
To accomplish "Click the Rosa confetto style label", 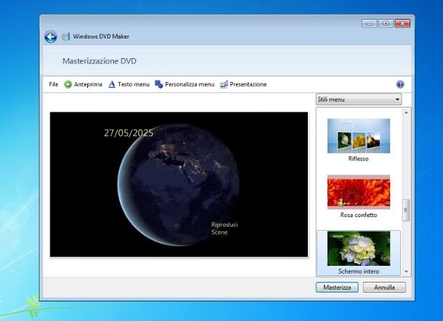I will pyautogui.click(x=359, y=215).
